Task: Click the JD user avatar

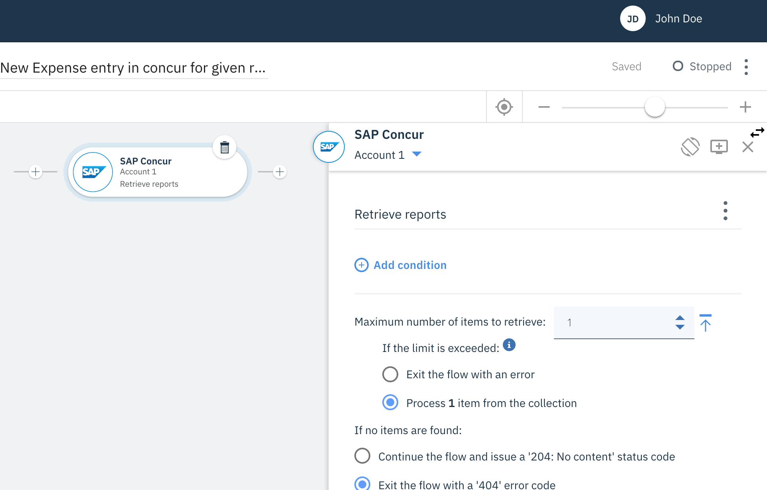Action: click(633, 19)
